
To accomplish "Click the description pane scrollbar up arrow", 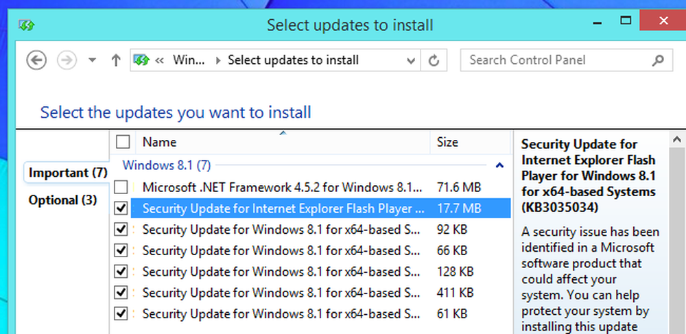I will click(677, 140).
